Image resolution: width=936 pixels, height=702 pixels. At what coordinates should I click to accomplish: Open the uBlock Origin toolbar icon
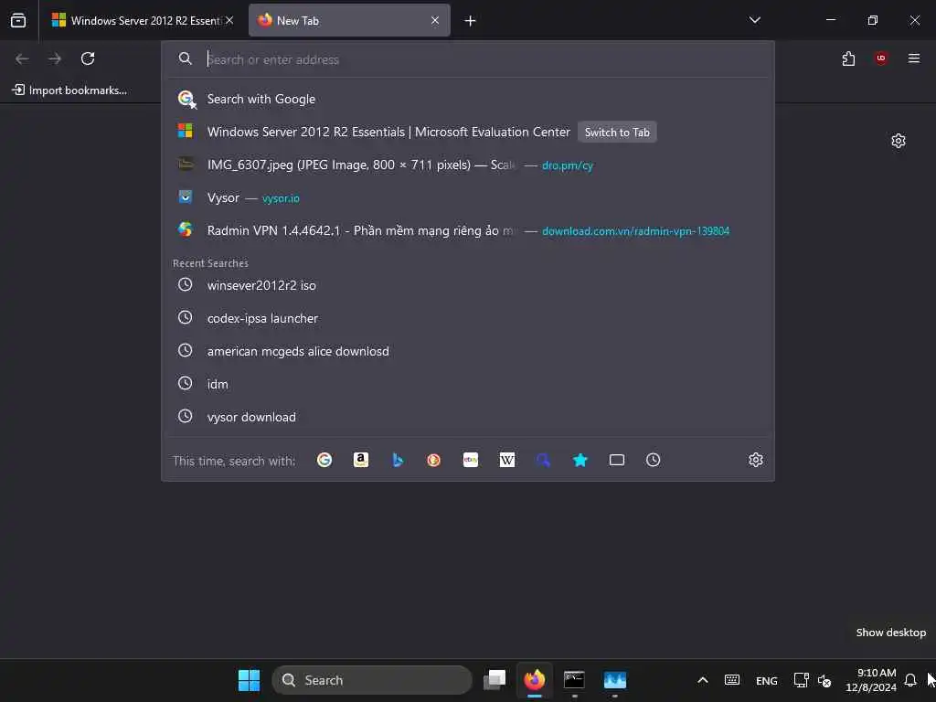click(x=881, y=58)
